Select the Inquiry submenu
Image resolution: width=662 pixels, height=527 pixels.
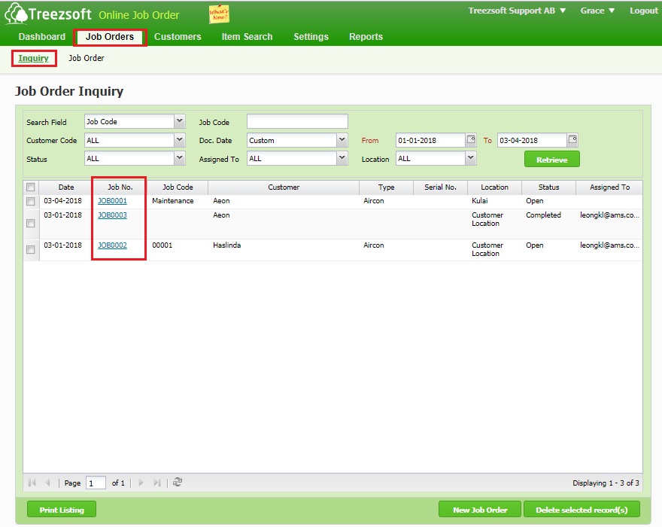tap(33, 58)
